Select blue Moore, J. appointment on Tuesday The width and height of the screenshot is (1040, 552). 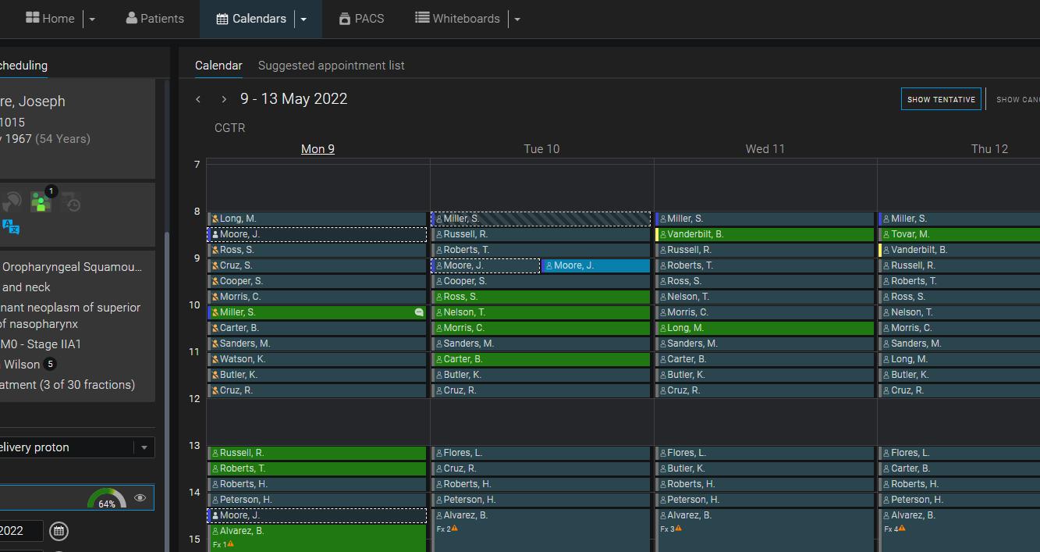tap(596, 265)
